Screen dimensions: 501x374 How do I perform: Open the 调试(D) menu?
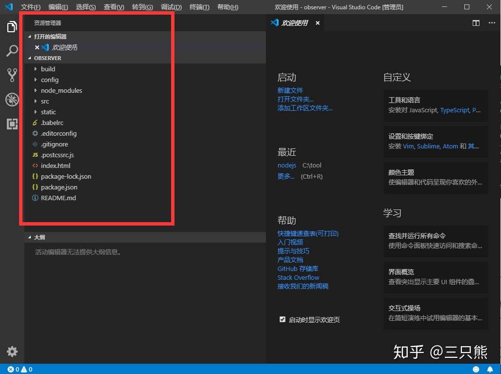pos(171,7)
